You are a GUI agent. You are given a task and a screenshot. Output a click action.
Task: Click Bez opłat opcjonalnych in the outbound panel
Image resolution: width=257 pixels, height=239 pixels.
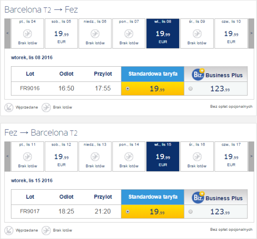(x=231, y=107)
